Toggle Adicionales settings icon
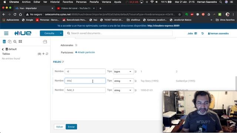The width and height of the screenshot is (237, 133). pyautogui.click(x=76, y=45)
